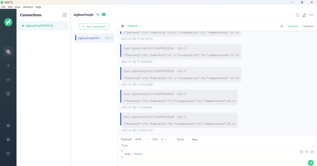Click the plus icon in left sidebar

point(8,66)
